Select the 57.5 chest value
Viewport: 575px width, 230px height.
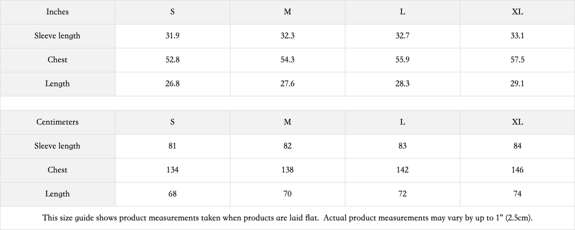coord(517,60)
